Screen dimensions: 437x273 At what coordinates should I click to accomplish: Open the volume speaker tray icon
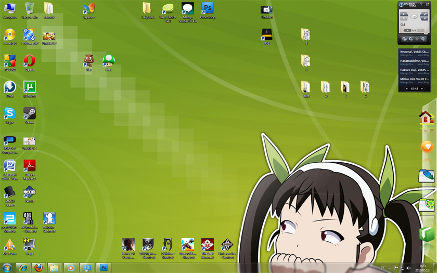pyautogui.click(x=408, y=268)
